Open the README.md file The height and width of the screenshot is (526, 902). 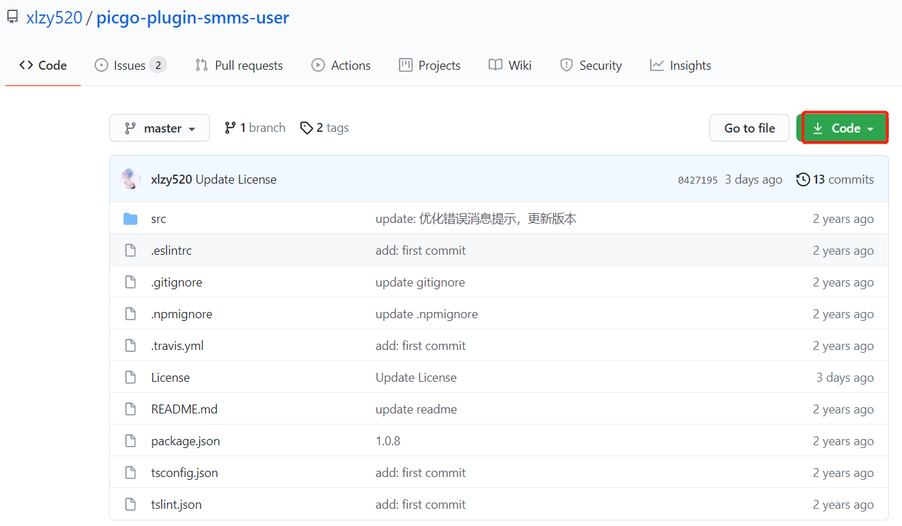tap(184, 409)
